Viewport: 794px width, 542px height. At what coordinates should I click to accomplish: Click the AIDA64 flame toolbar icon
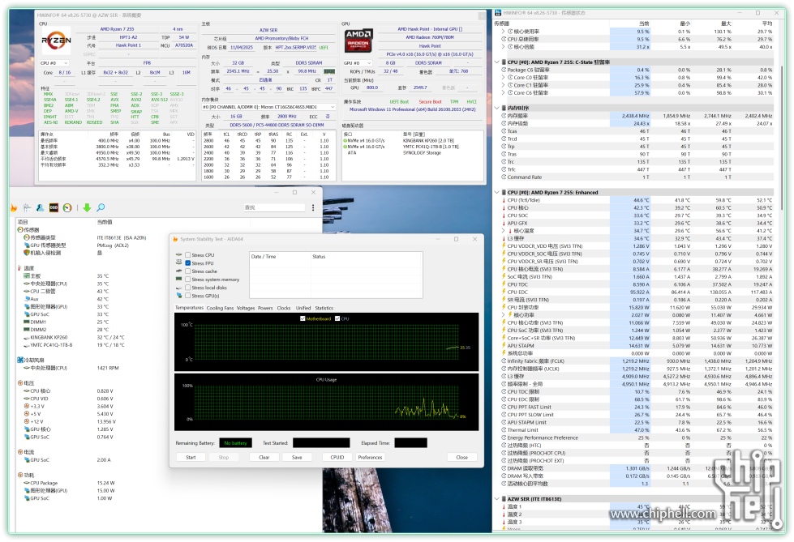click(14, 208)
